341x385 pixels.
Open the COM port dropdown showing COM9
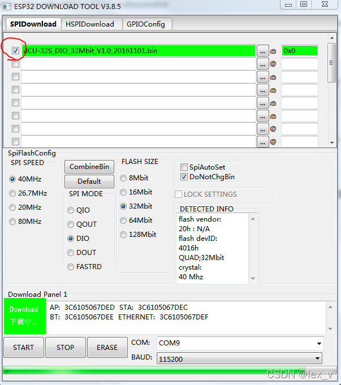240,343
